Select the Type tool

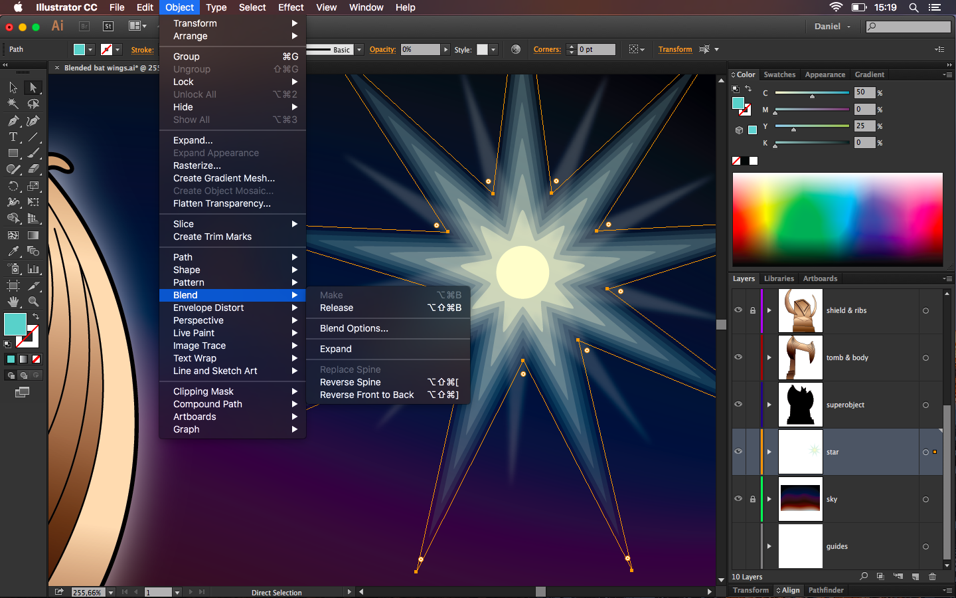(x=13, y=137)
